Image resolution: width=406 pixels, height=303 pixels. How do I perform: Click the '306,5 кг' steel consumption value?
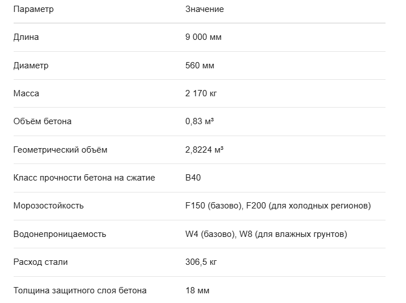[x=201, y=262]
